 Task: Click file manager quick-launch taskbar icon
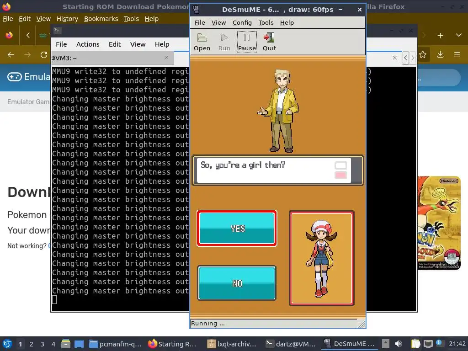[x=66, y=344]
